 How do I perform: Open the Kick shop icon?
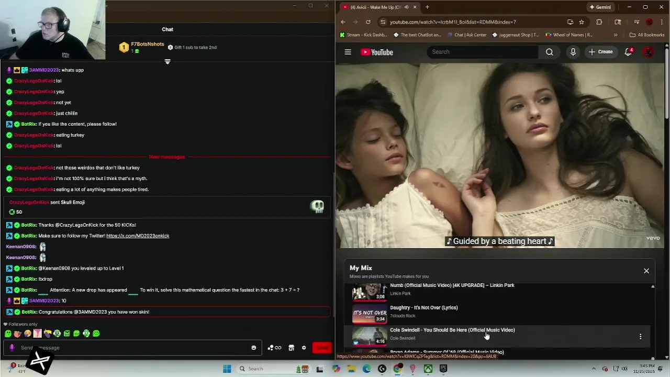tap(291, 348)
